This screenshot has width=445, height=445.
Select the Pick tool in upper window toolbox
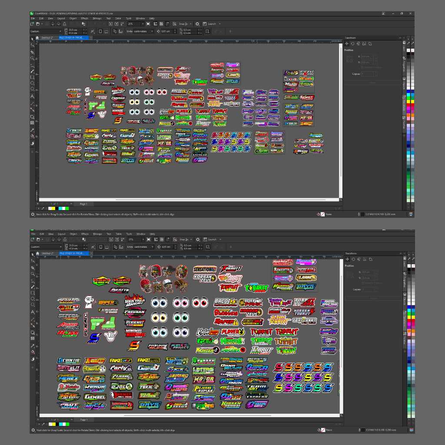tap(32, 39)
